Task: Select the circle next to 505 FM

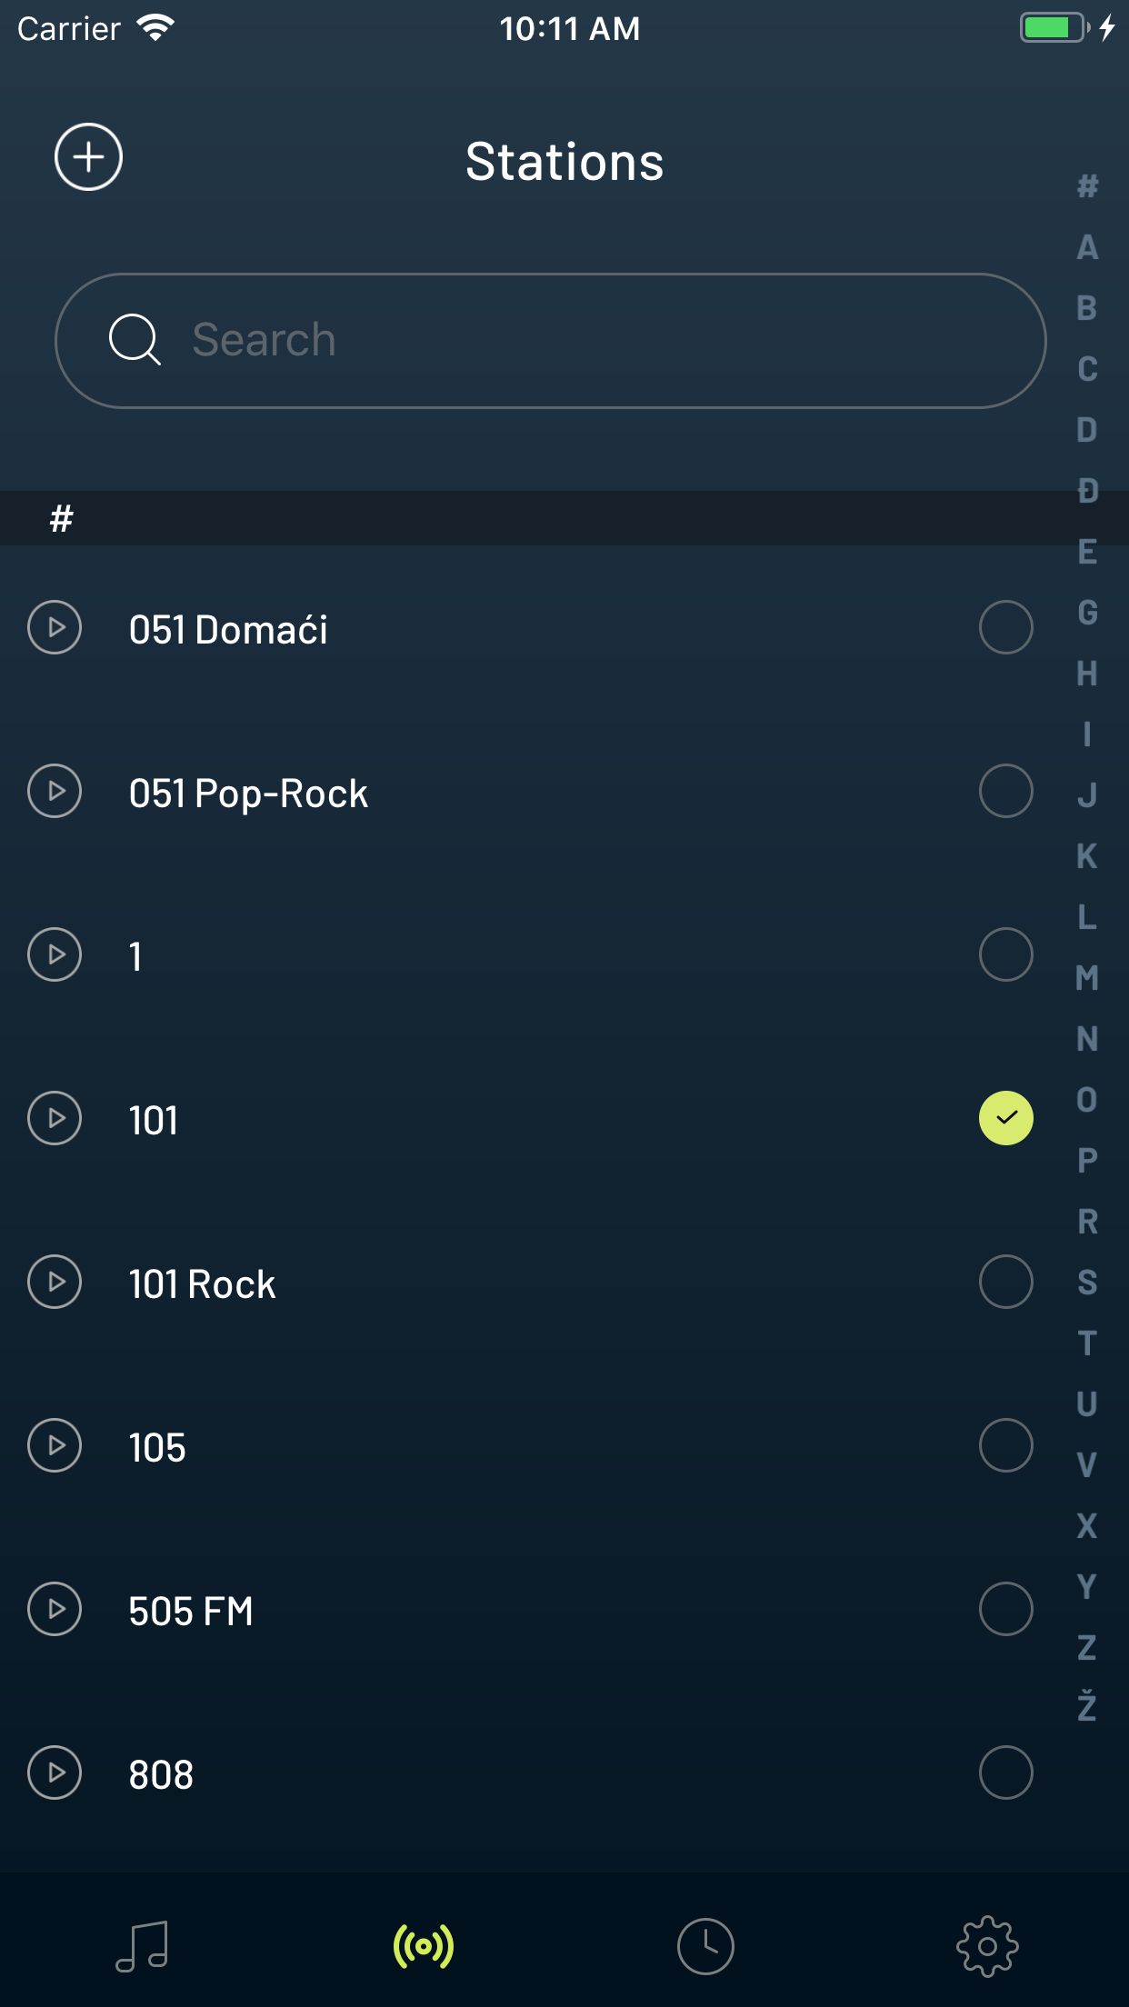Action: 1005,1609
